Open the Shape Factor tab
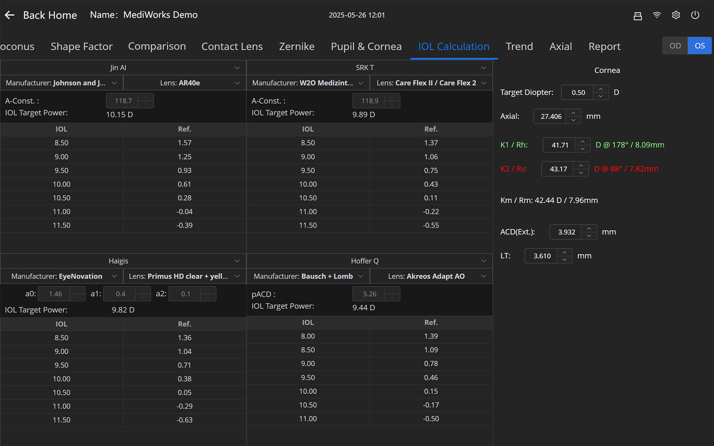The height and width of the screenshot is (446, 714). pos(81,46)
